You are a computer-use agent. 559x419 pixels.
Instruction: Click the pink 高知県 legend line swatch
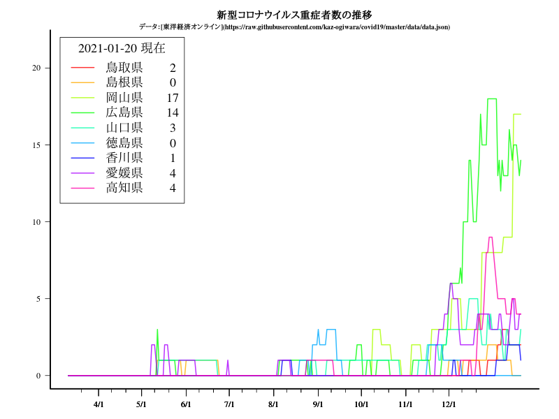[82, 188]
